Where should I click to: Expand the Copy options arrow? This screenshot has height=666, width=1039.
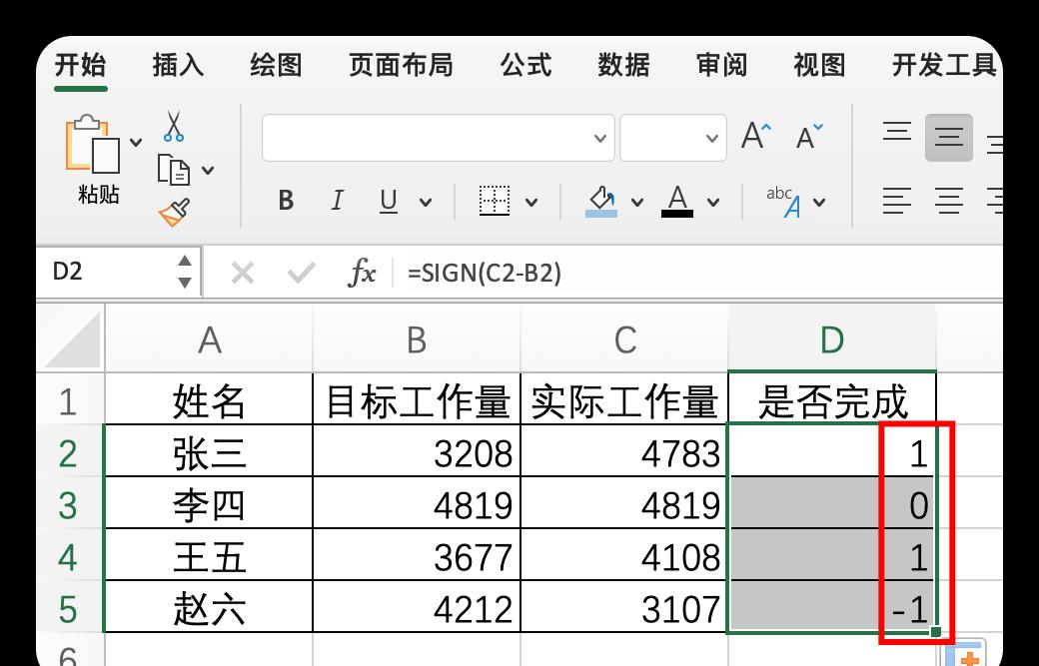point(208,170)
